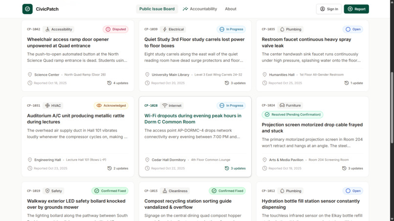Viewport: 394px width, 221px height.
Task: Click the issue ID CP-1042
Action: [x=33, y=29]
